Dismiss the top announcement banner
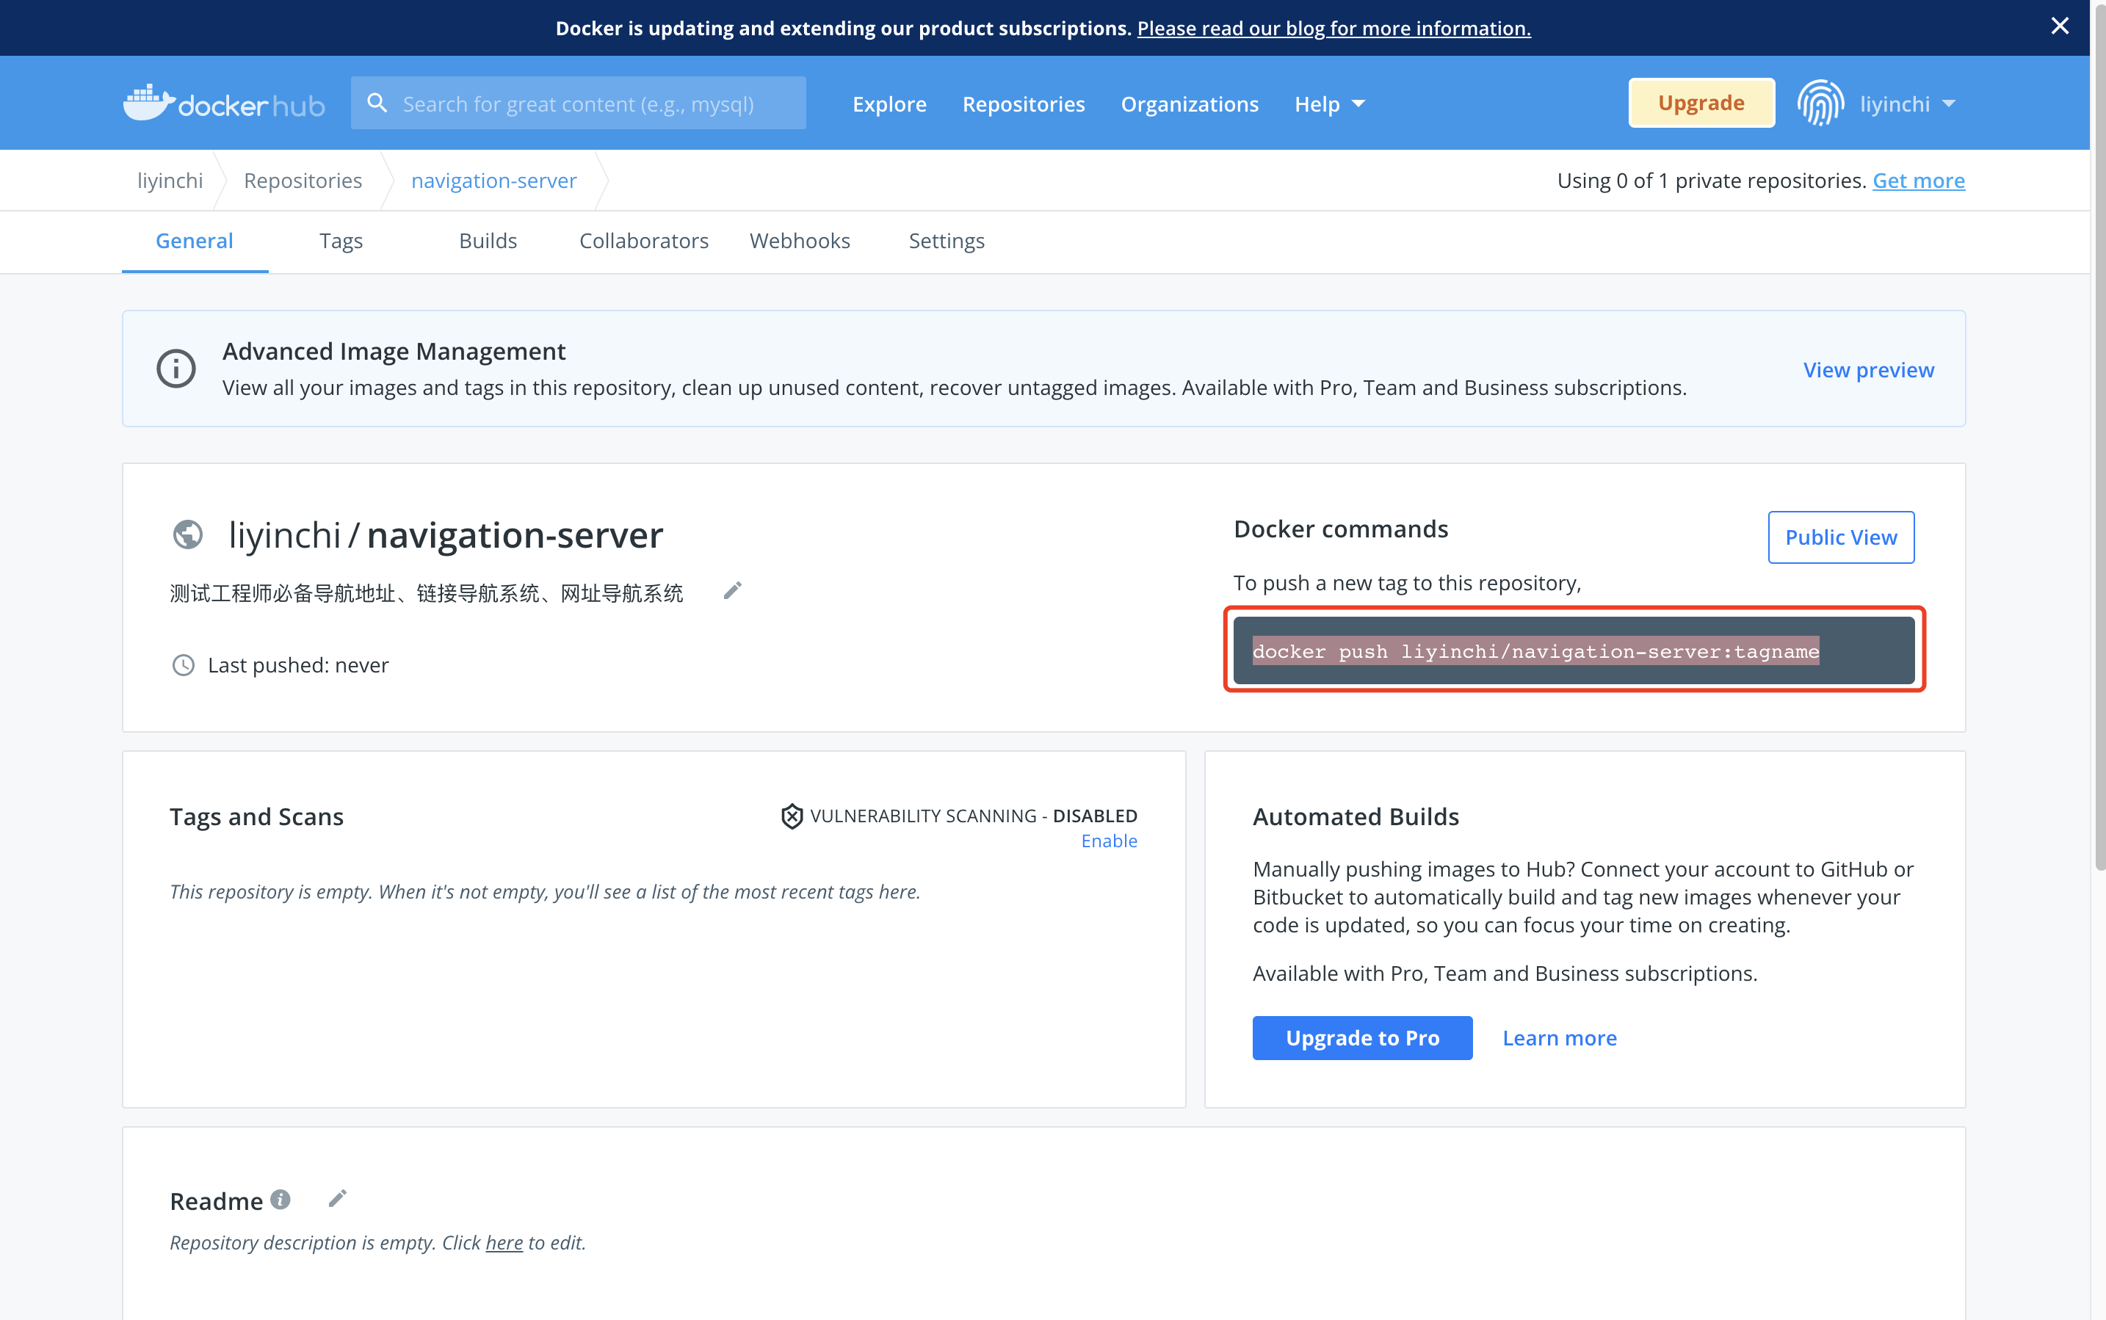 pos(2060,26)
